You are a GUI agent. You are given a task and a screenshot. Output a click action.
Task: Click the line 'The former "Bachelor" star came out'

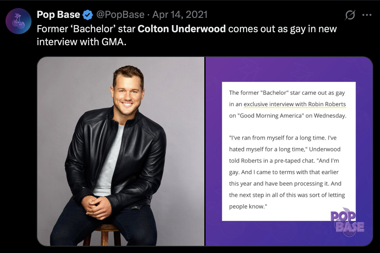287,93
